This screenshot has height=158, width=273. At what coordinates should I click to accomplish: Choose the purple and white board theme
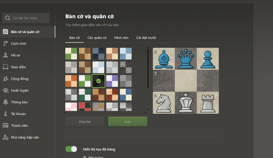pos(112,81)
